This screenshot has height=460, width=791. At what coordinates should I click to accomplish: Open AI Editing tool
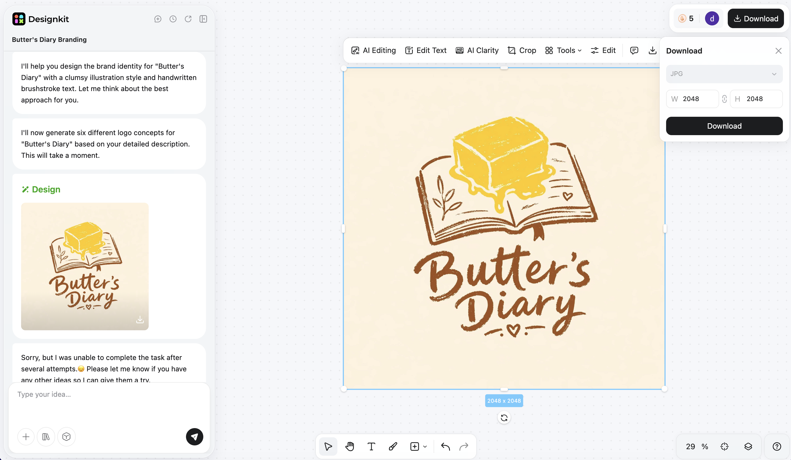pyautogui.click(x=373, y=51)
